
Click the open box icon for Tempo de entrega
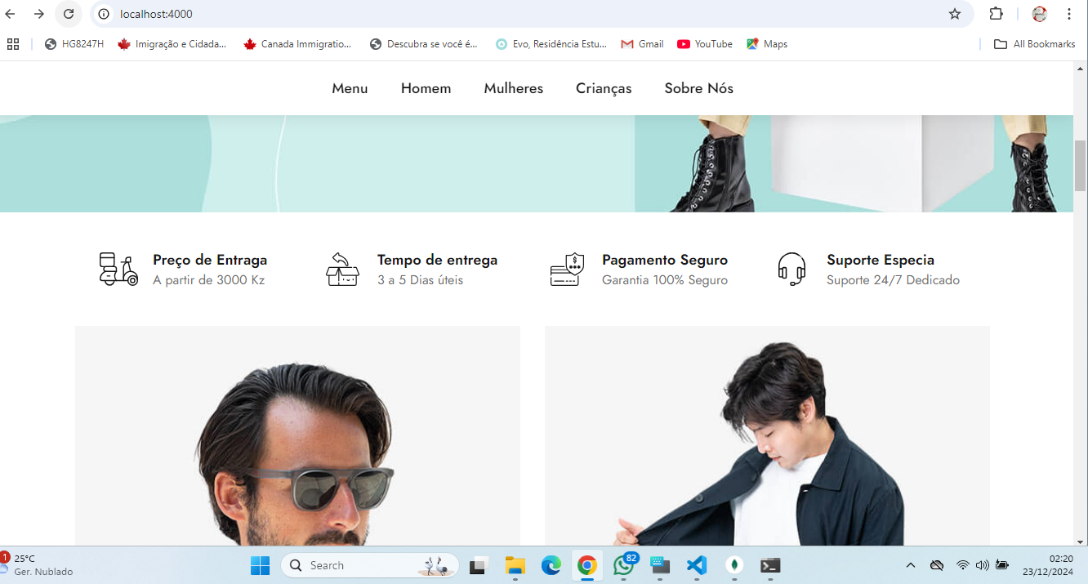[x=342, y=269]
